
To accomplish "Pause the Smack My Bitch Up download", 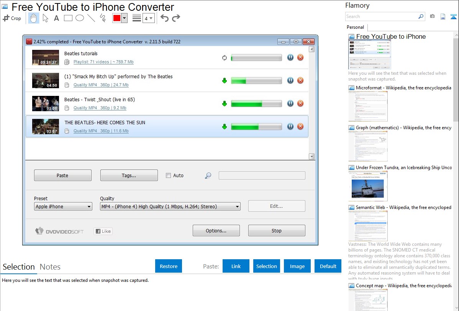I will tap(290, 80).
